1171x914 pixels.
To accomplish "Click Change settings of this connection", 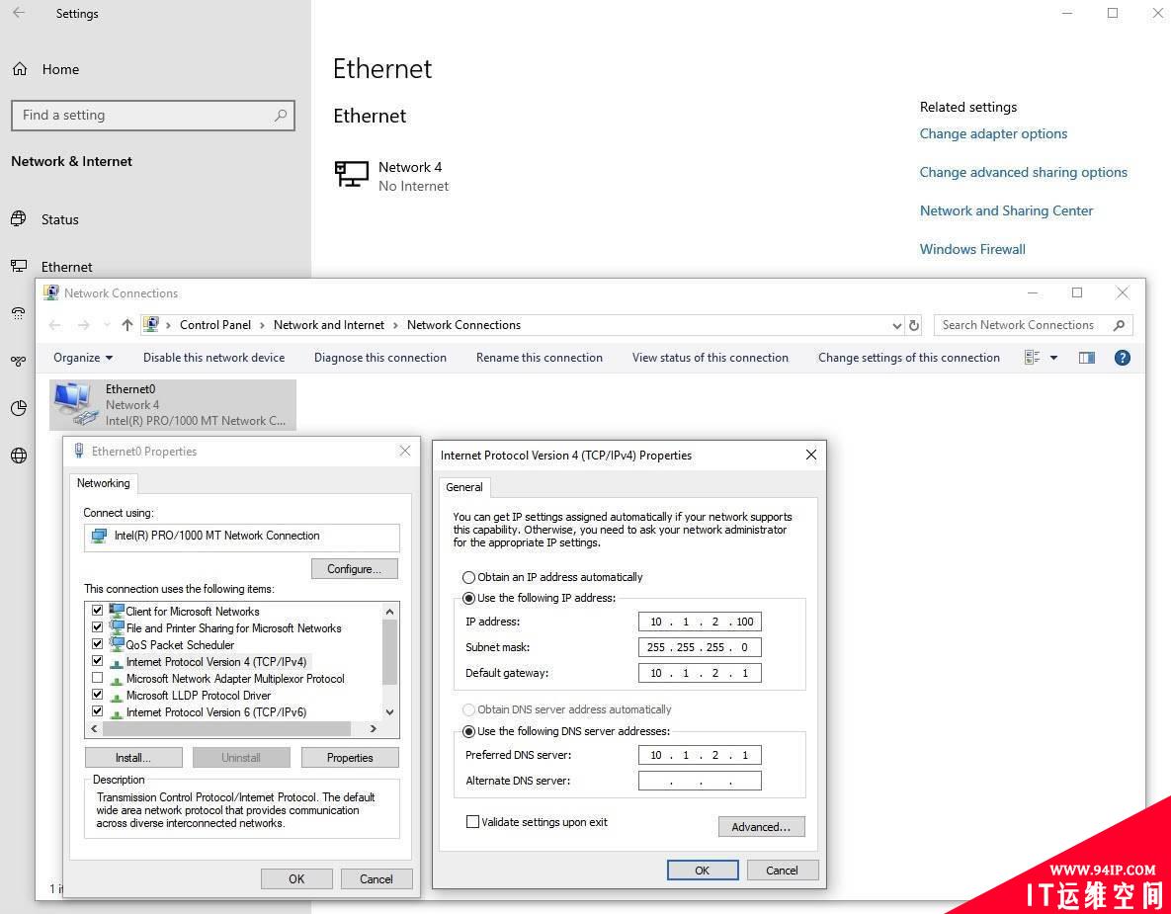I will pyautogui.click(x=909, y=358).
